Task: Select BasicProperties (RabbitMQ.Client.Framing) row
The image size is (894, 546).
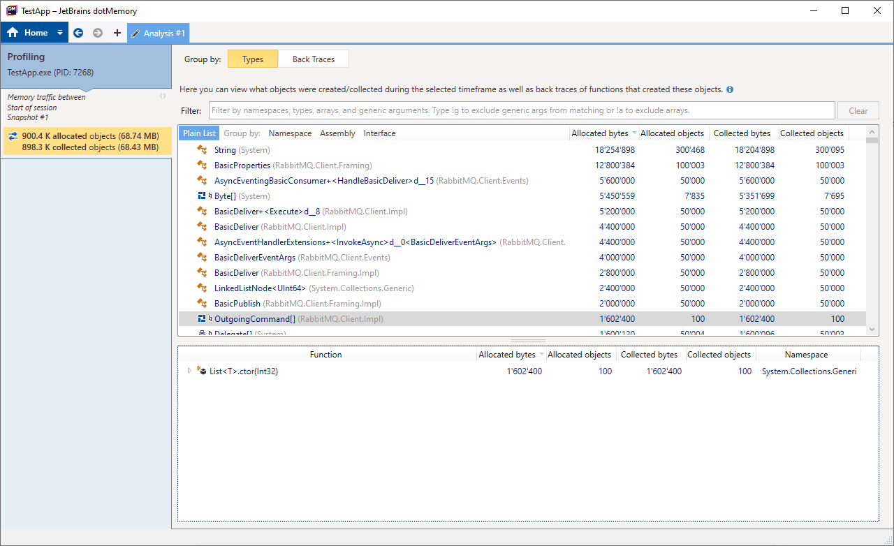Action: (x=522, y=165)
